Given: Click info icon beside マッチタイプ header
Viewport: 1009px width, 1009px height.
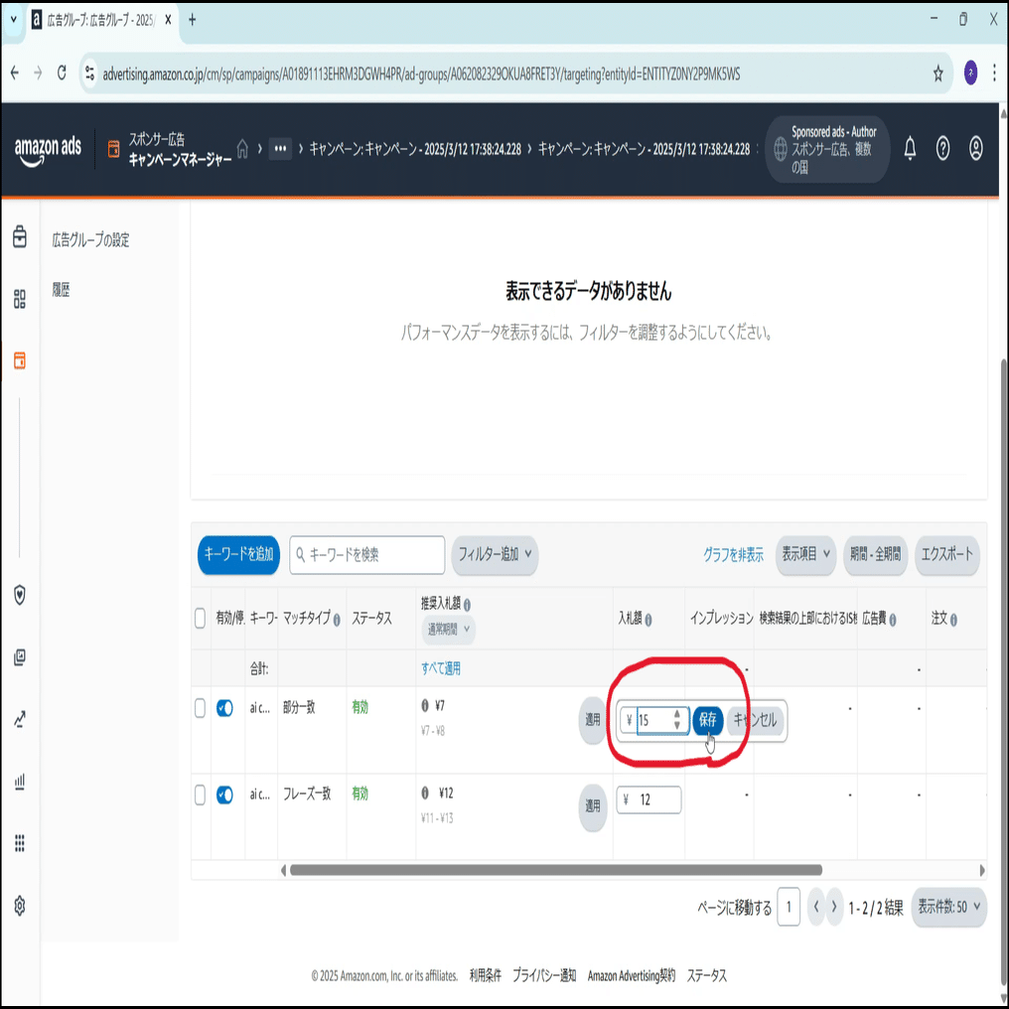Looking at the screenshot, I should (337, 620).
